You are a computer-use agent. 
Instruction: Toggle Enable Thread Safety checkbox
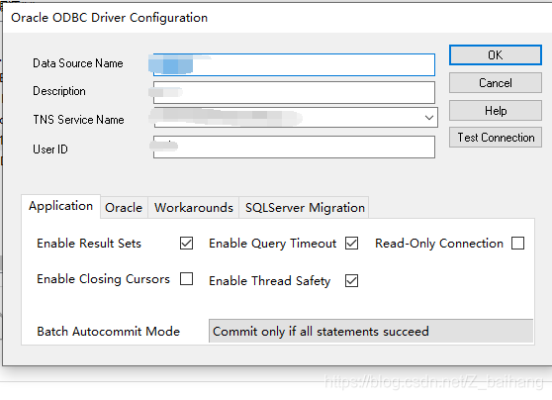point(352,281)
